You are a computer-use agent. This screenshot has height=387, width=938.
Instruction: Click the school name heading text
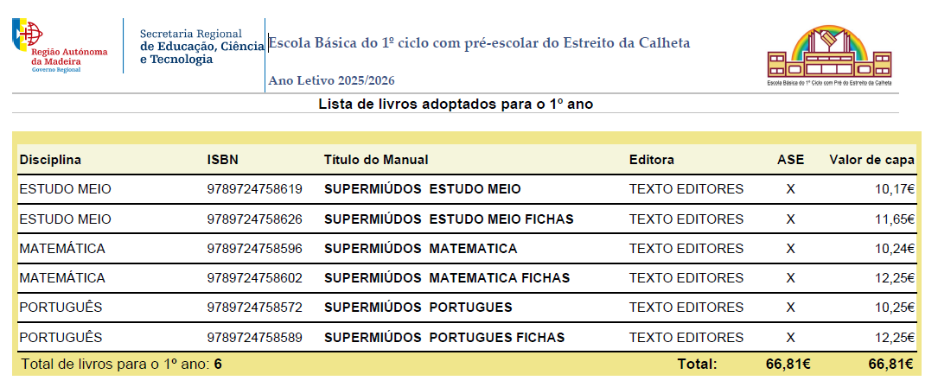[x=479, y=43]
